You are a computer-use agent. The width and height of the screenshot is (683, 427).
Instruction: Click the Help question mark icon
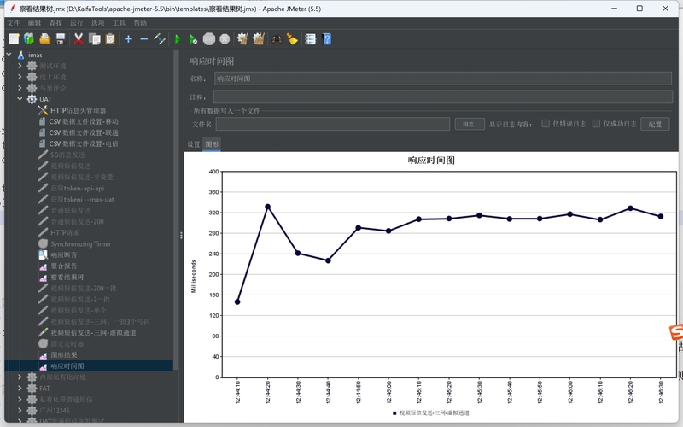click(326, 39)
